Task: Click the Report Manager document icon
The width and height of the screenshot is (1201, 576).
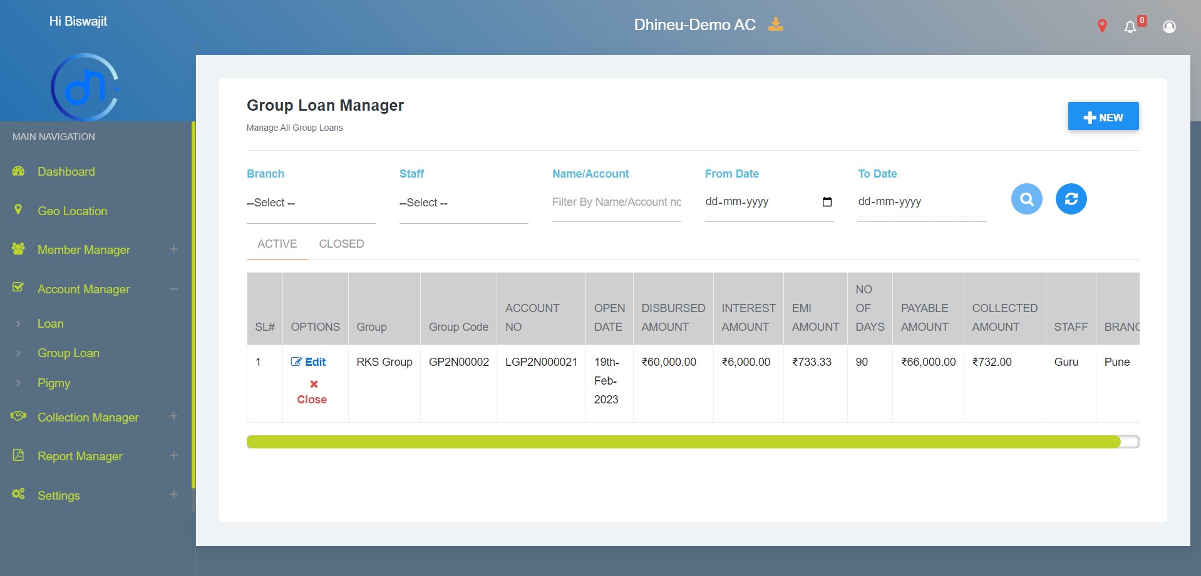Action: (18, 455)
